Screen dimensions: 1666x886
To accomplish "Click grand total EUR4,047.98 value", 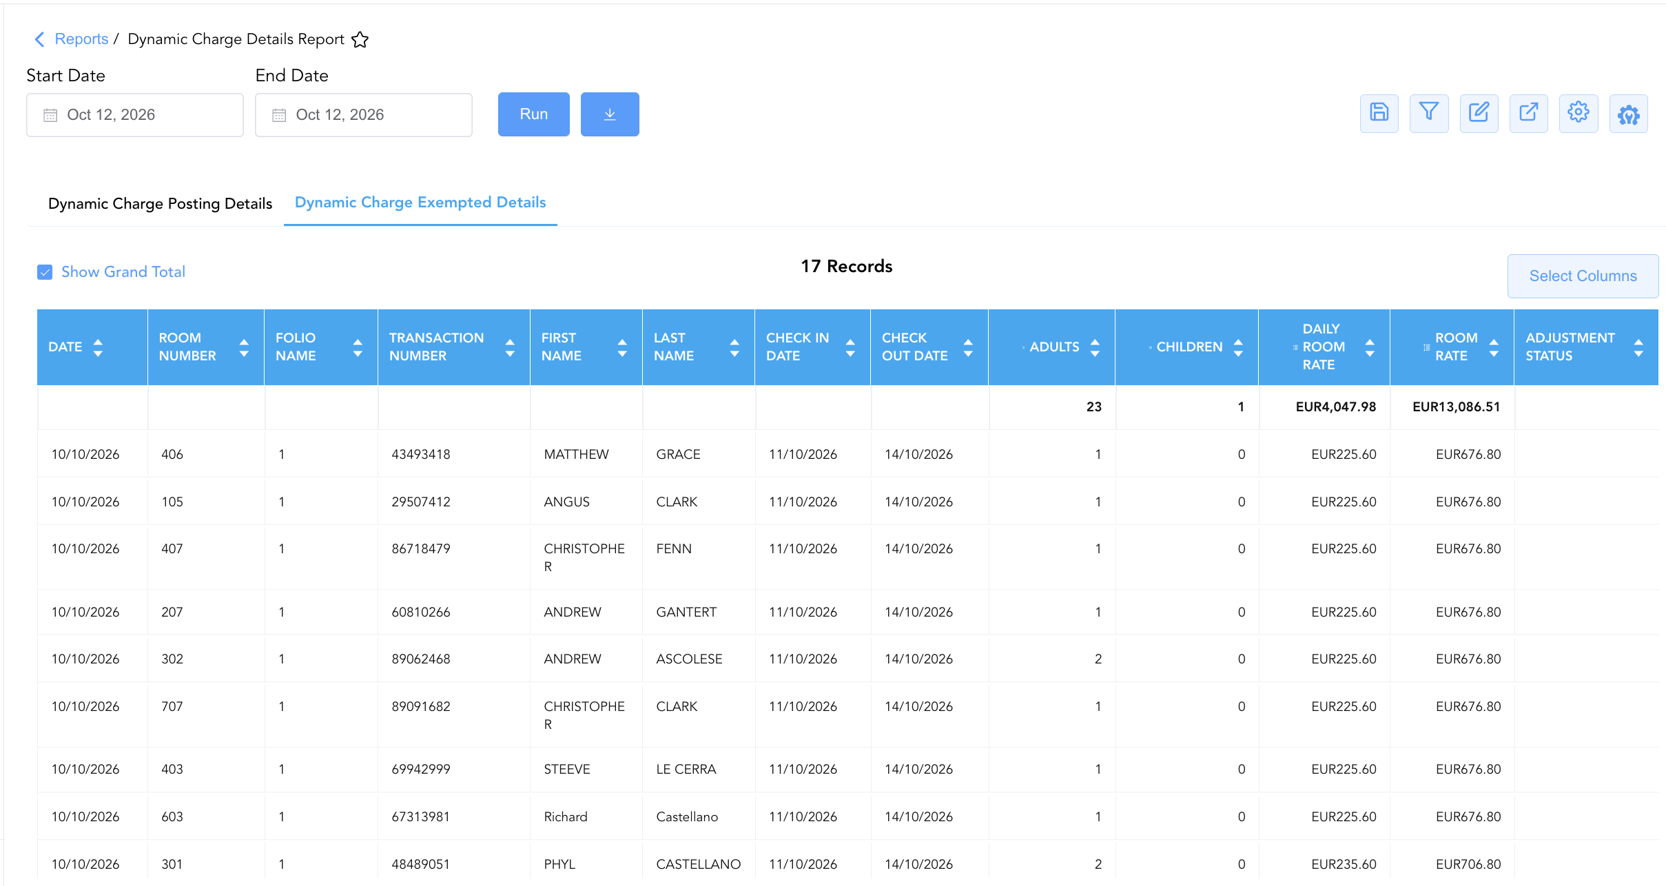I will [x=1335, y=407].
